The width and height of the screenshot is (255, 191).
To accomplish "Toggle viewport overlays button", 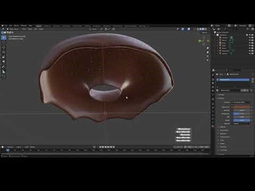I will [189, 29].
